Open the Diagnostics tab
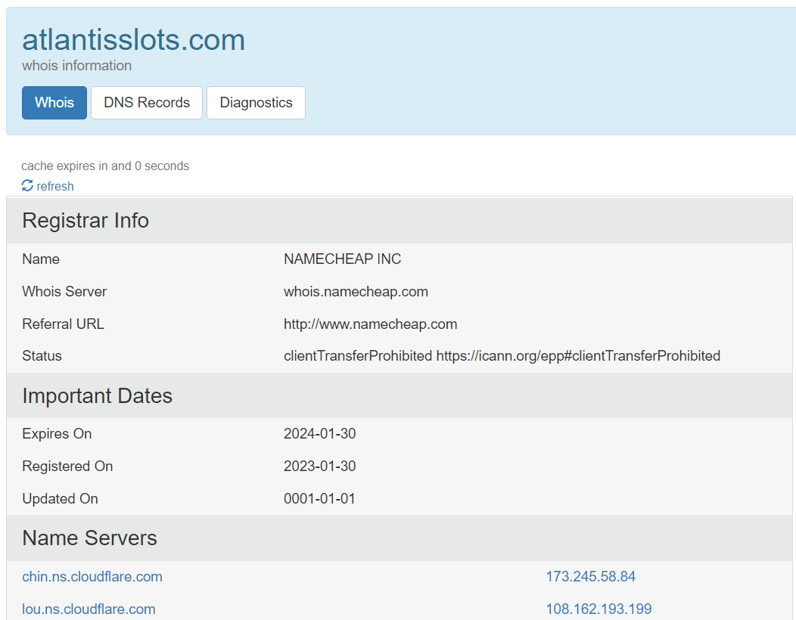This screenshot has width=796, height=620. coord(256,103)
